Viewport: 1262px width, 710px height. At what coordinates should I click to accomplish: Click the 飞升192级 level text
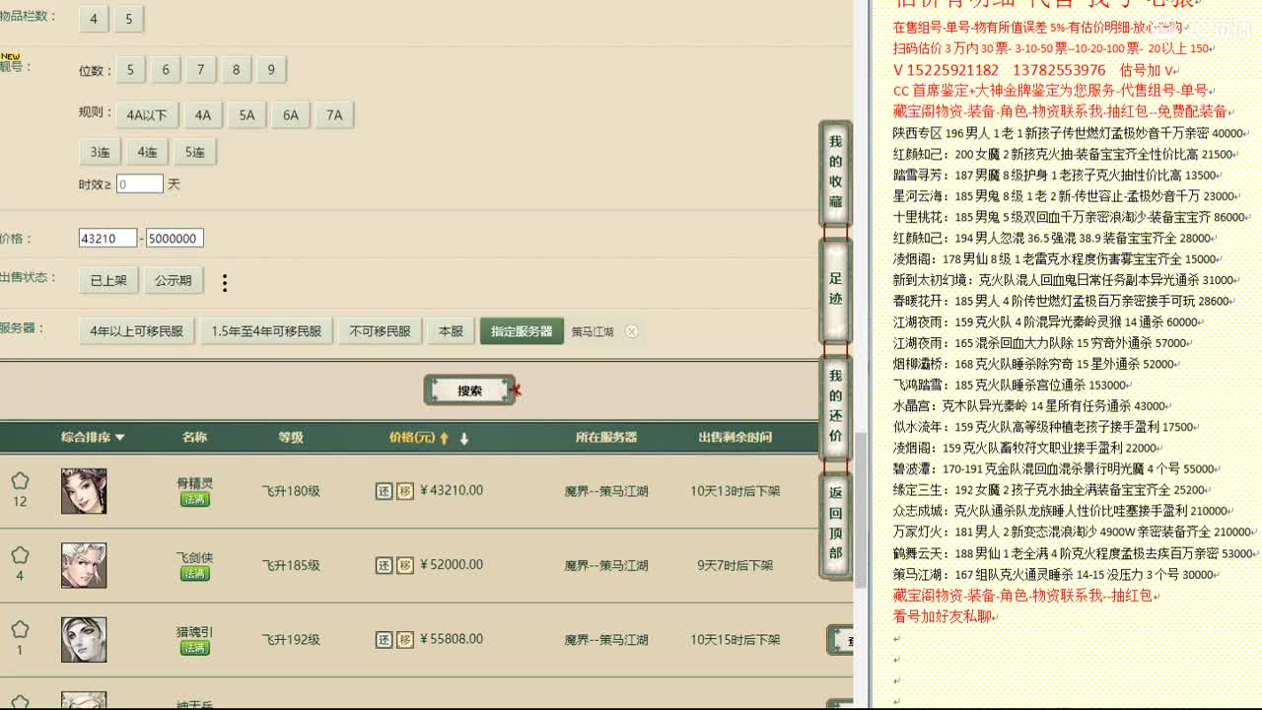coord(291,639)
